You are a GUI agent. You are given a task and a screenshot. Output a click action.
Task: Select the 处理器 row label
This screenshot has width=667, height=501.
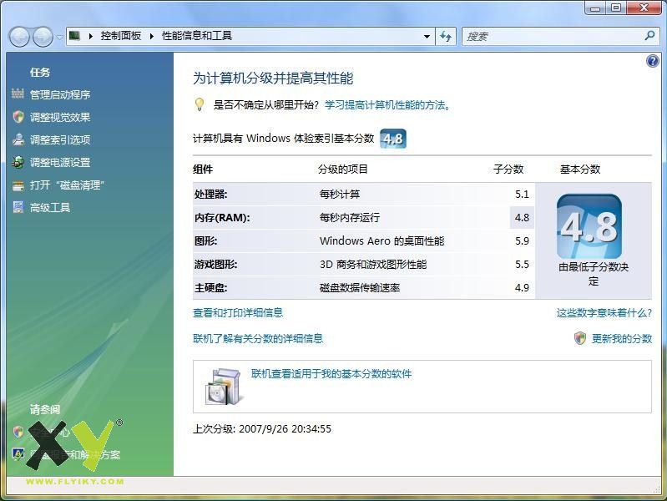(211, 195)
